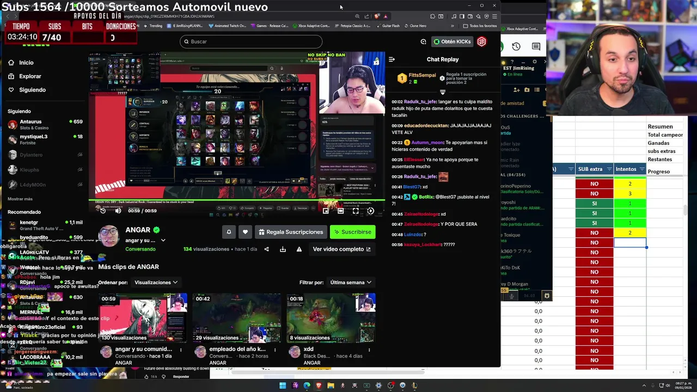The width and height of the screenshot is (697, 392).
Task: Open Guitar Flash bookmark
Action: [387, 26]
